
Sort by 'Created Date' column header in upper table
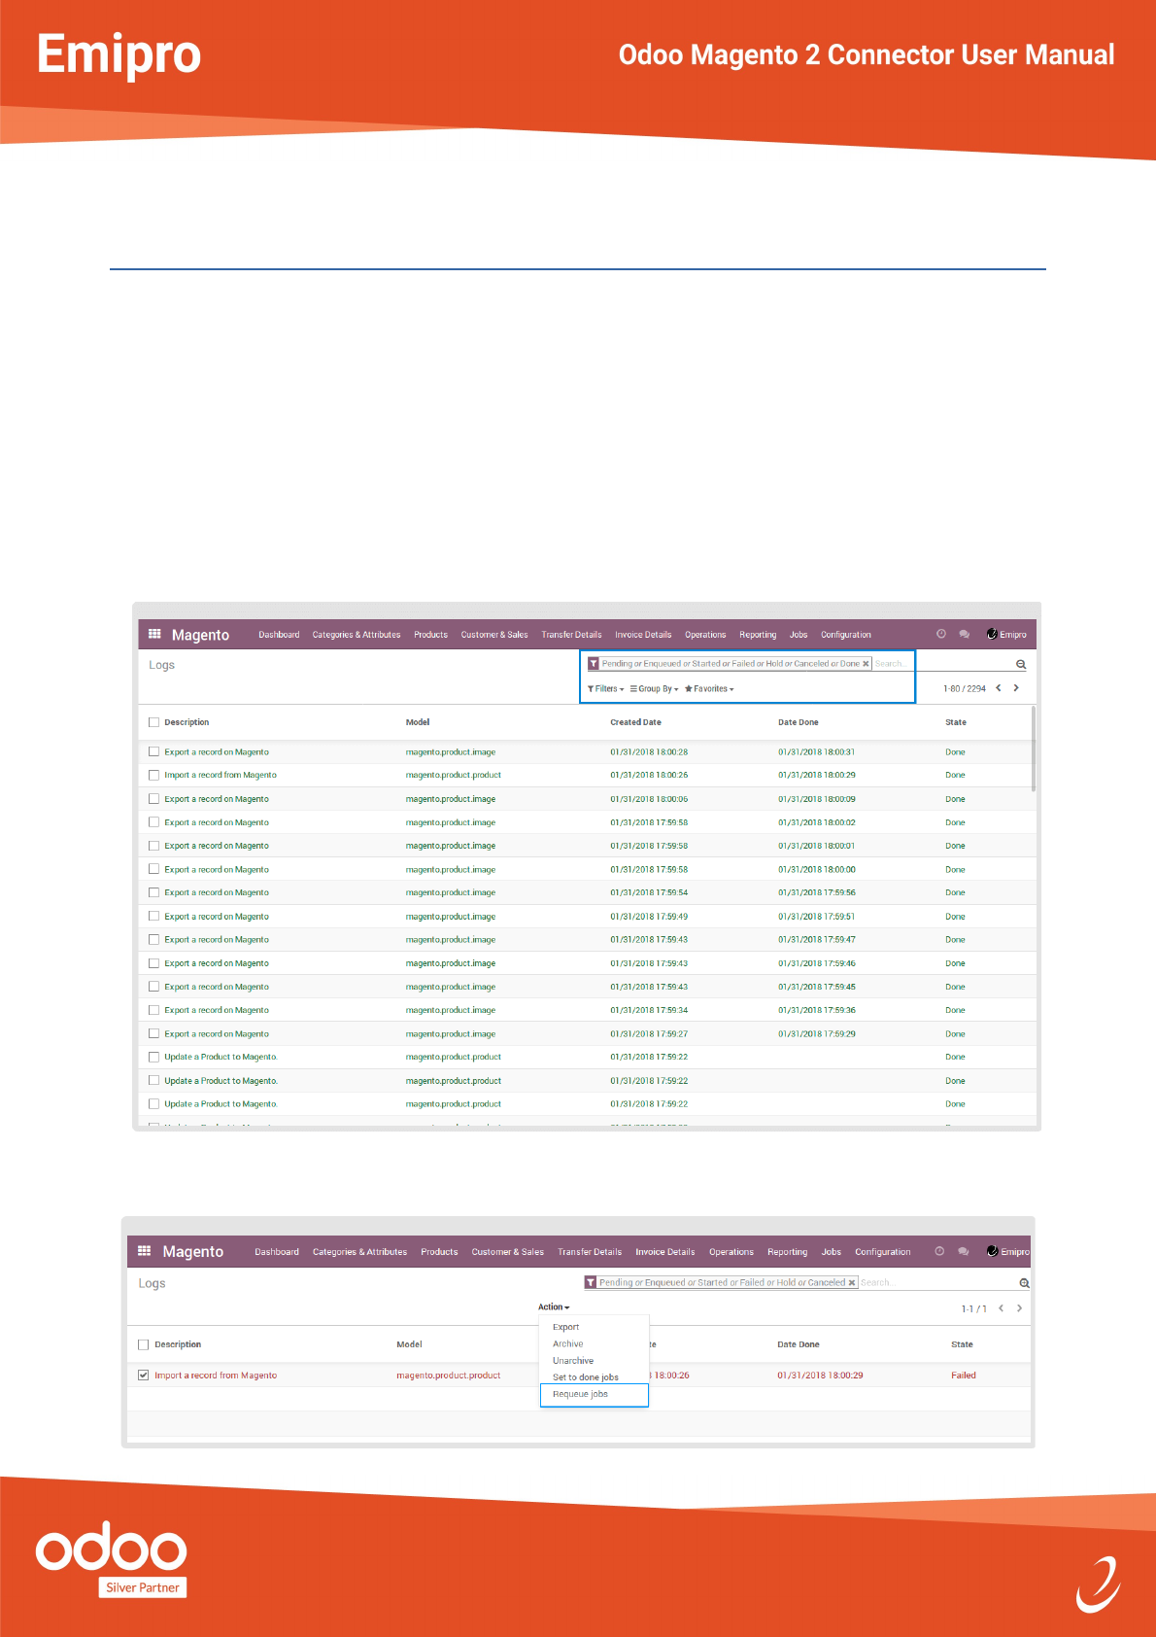click(x=635, y=722)
